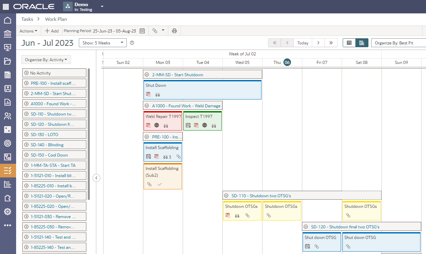Click the link icon in toolbar
Screen dimensions: 426x254
click(x=155, y=31)
